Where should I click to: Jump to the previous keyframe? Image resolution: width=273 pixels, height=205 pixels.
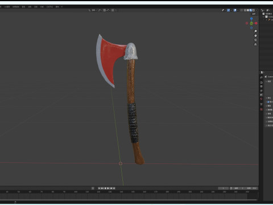102,188
